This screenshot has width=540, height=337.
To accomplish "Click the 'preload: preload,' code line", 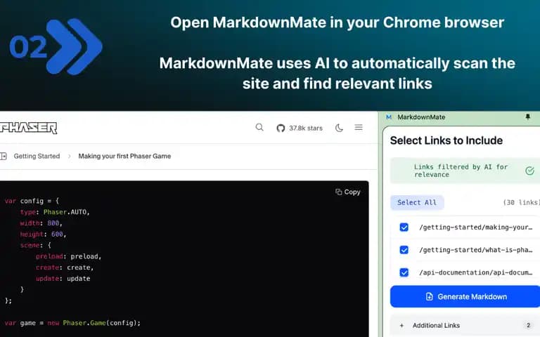I will coord(68,256).
